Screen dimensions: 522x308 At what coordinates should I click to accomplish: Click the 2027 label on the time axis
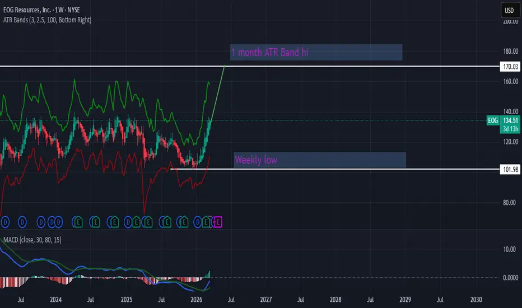coord(266,300)
